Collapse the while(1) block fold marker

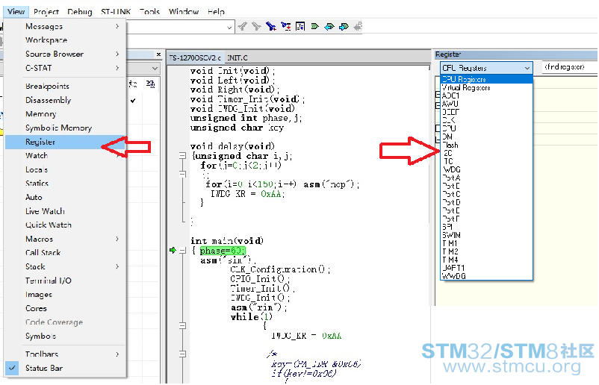tap(182, 326)
